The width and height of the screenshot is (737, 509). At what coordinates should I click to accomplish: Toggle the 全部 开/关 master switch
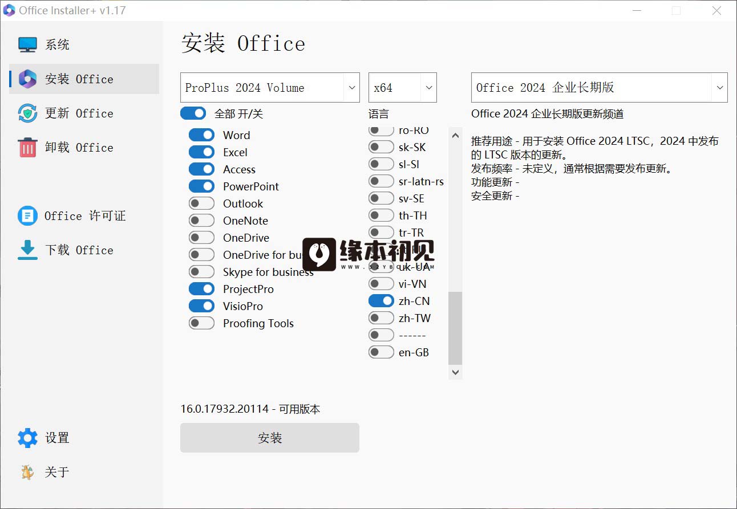[193, 113]
